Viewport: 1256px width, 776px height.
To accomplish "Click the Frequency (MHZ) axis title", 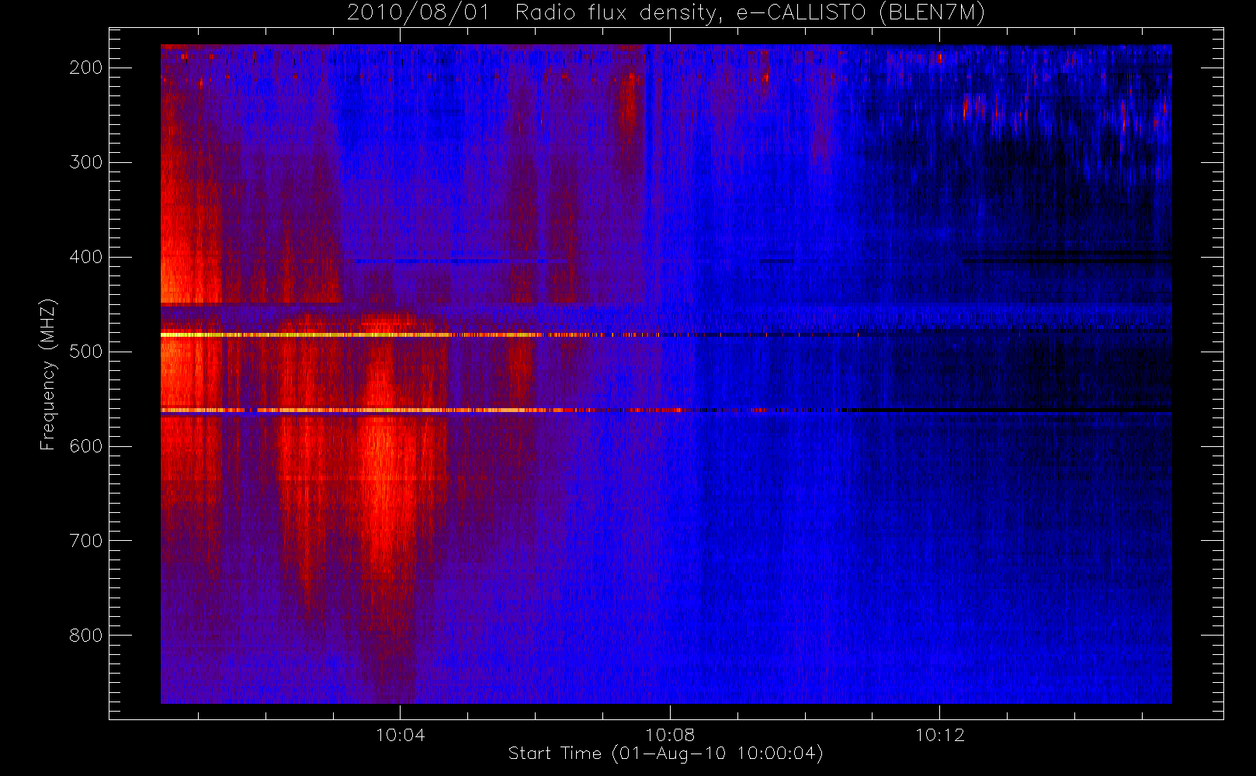I will (x=48, y=374).
